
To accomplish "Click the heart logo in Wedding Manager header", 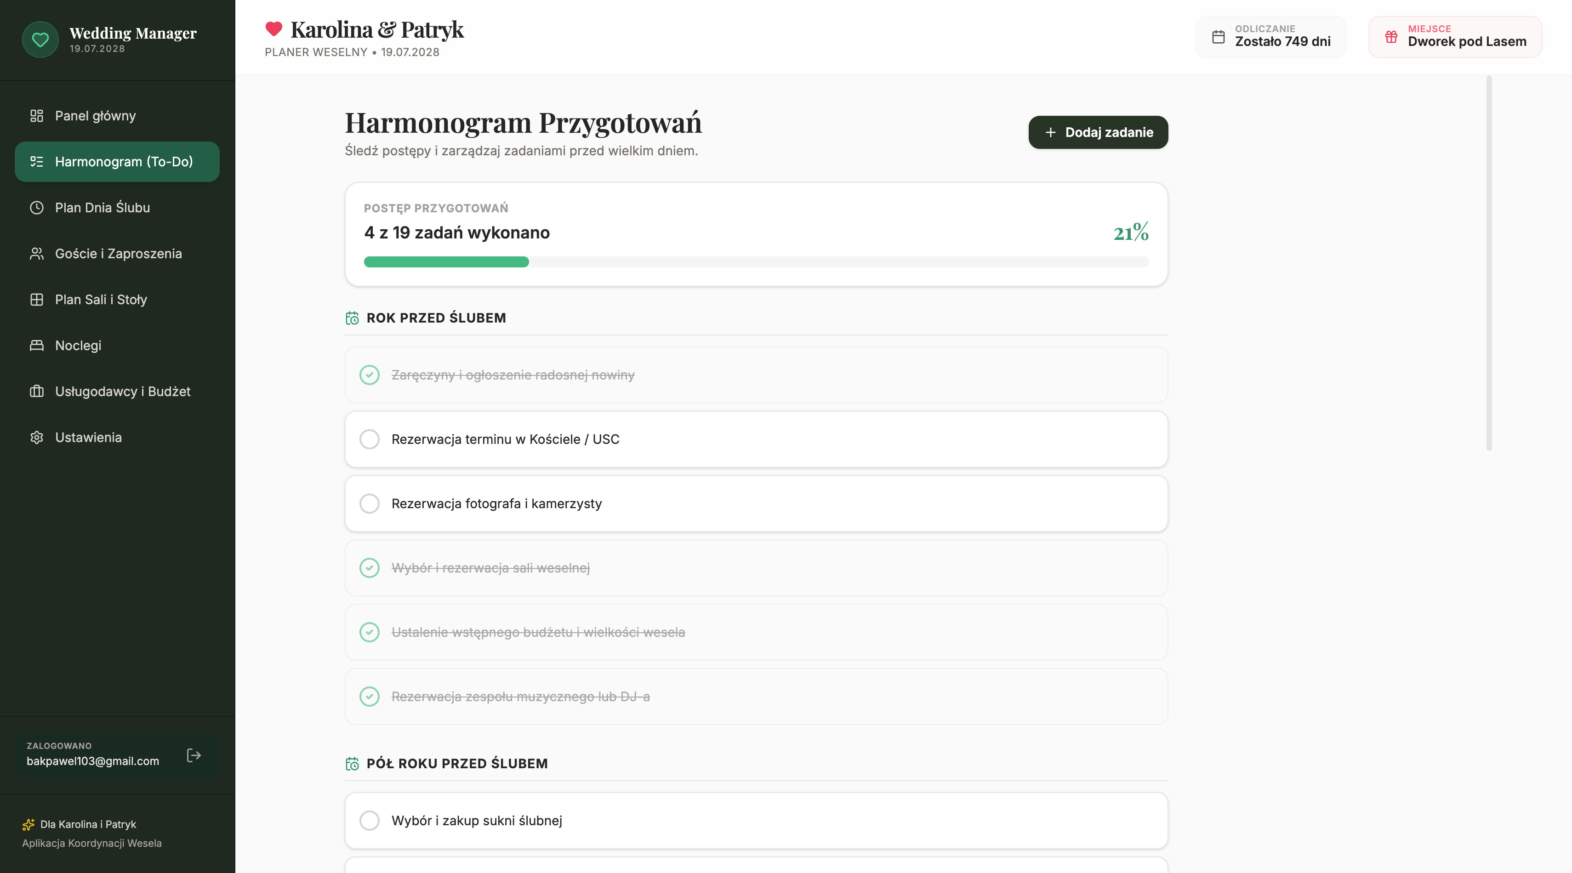I will [40, 40].
